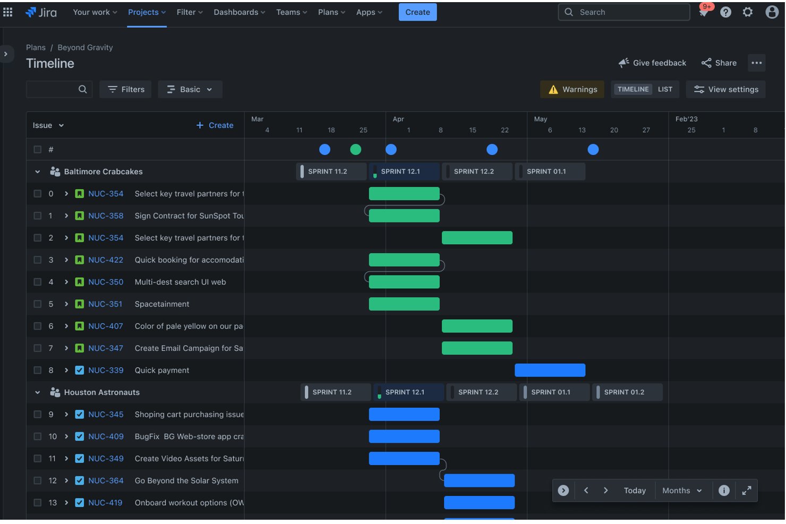Image resolution: width=786 pixels, height=524 pixels.
Task: Click Baltimore SPRINT 12.2 sprint block
Action: point(477,171)
